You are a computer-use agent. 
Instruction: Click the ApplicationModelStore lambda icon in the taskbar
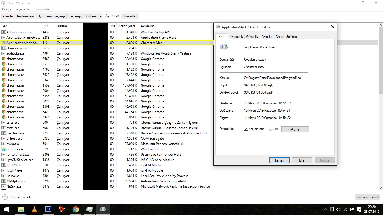click(103, 209)
